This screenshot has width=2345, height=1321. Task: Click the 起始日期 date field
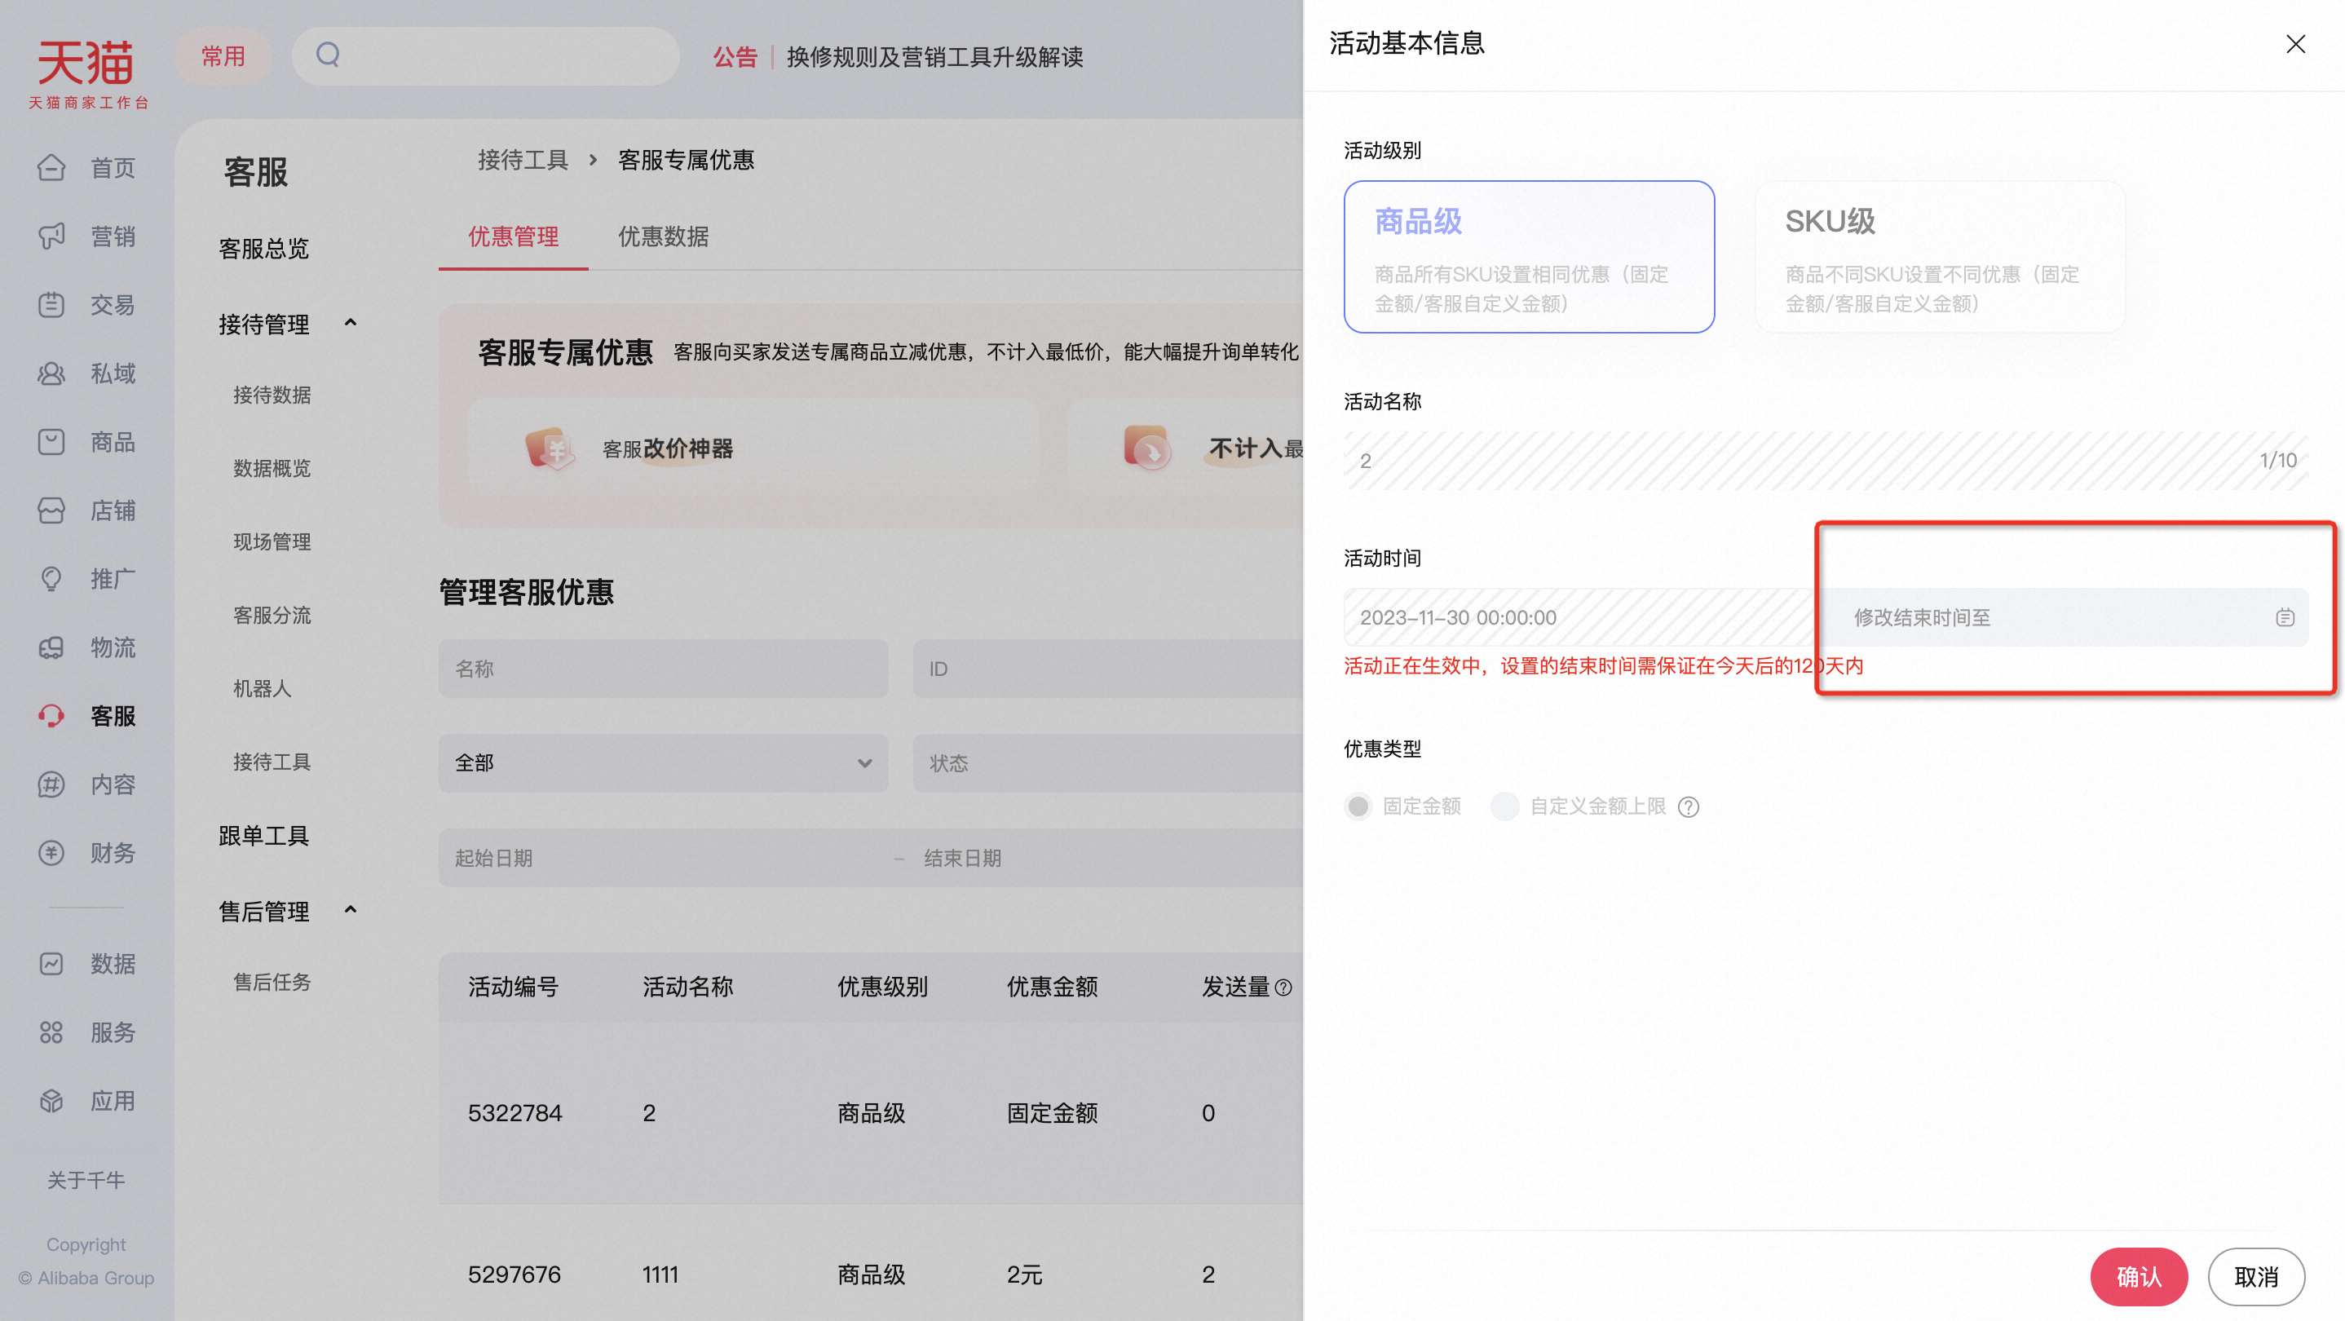point(663,858)
